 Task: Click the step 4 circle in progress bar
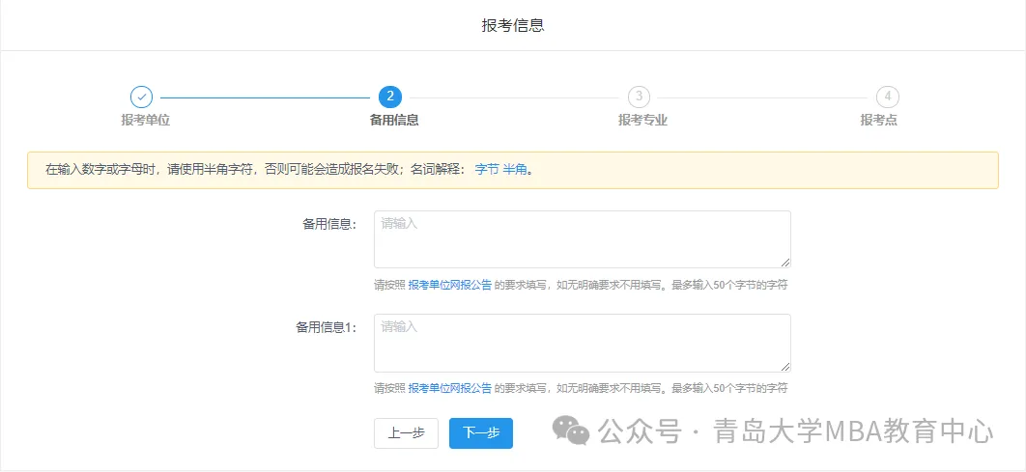(887, 97)
